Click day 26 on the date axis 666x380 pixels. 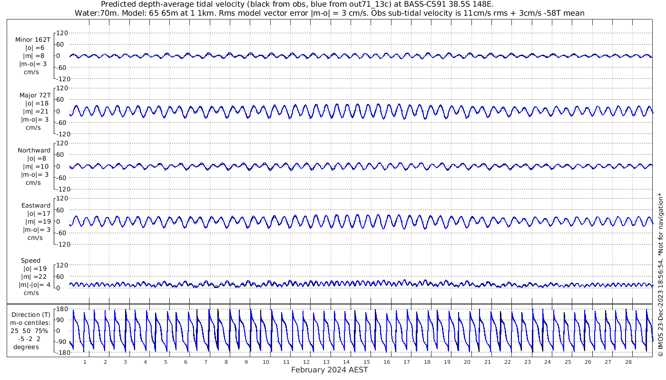coord(588,362)
